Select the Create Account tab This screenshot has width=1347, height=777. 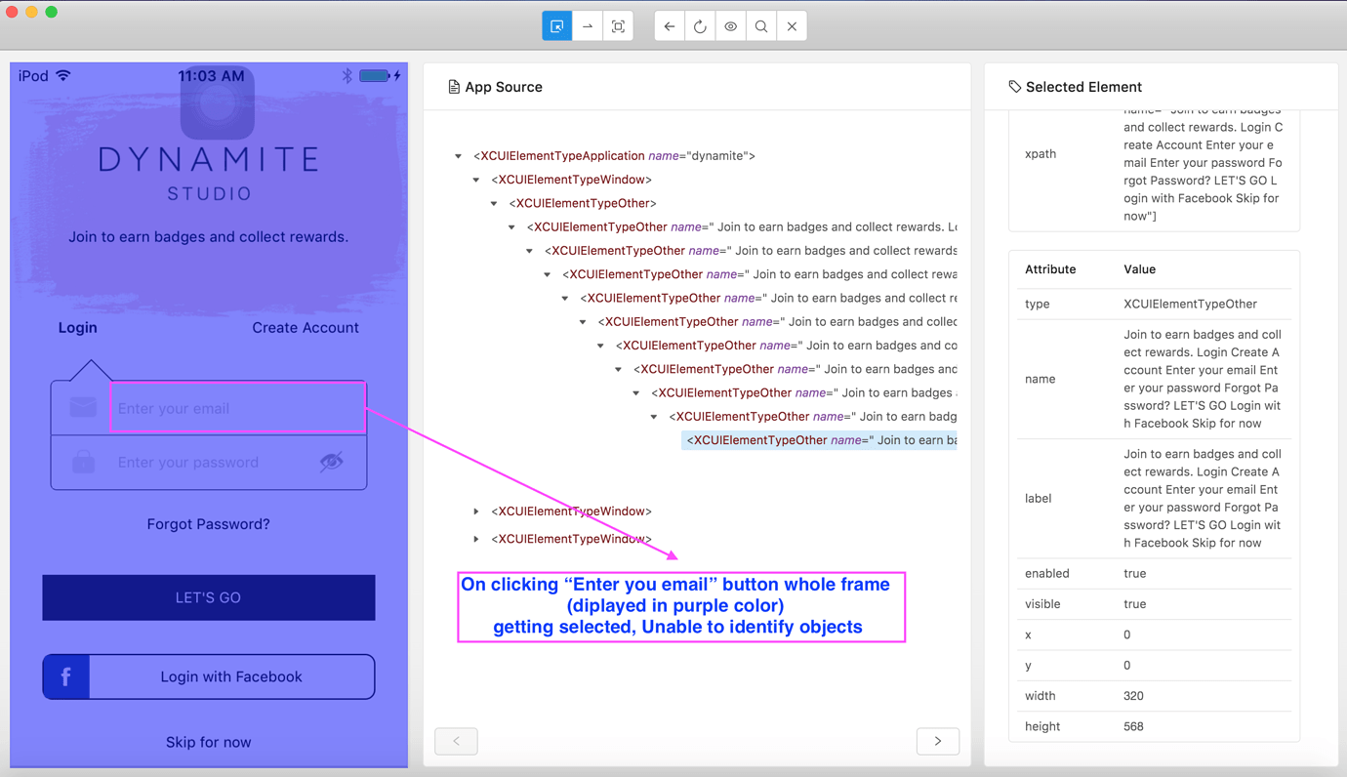306,327
